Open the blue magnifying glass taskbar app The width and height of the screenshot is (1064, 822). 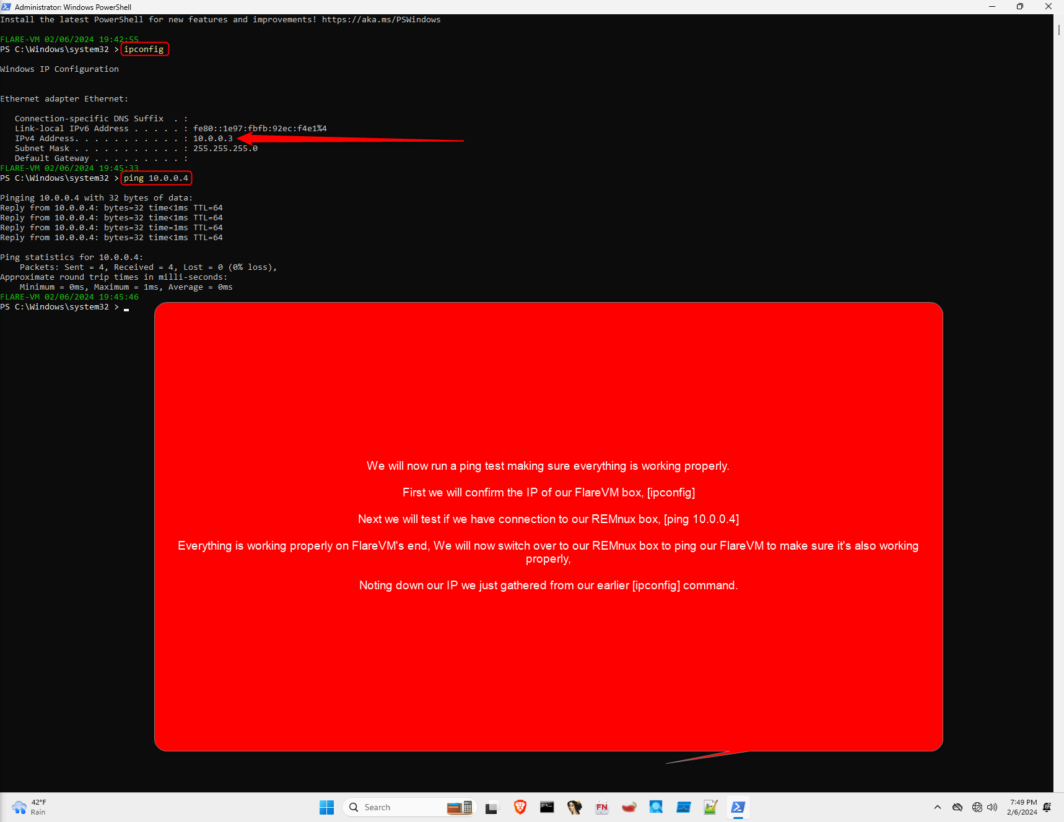656,807
